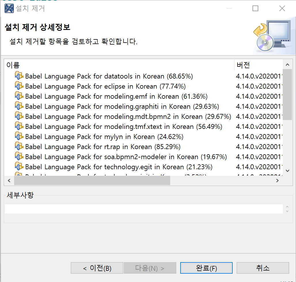
Task: Click the vertical scrollbar thumb
Action: (287, 94)
